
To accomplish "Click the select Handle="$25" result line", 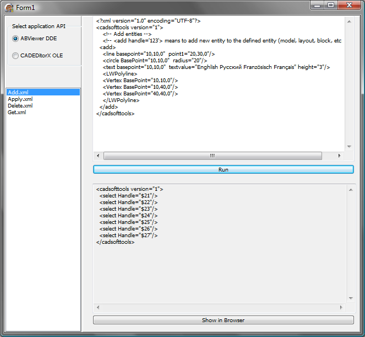I will (x=128, y=222).
